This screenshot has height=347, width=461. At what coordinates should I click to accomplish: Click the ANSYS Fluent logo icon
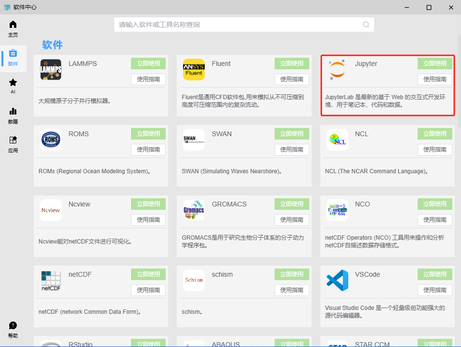(194, 70)
